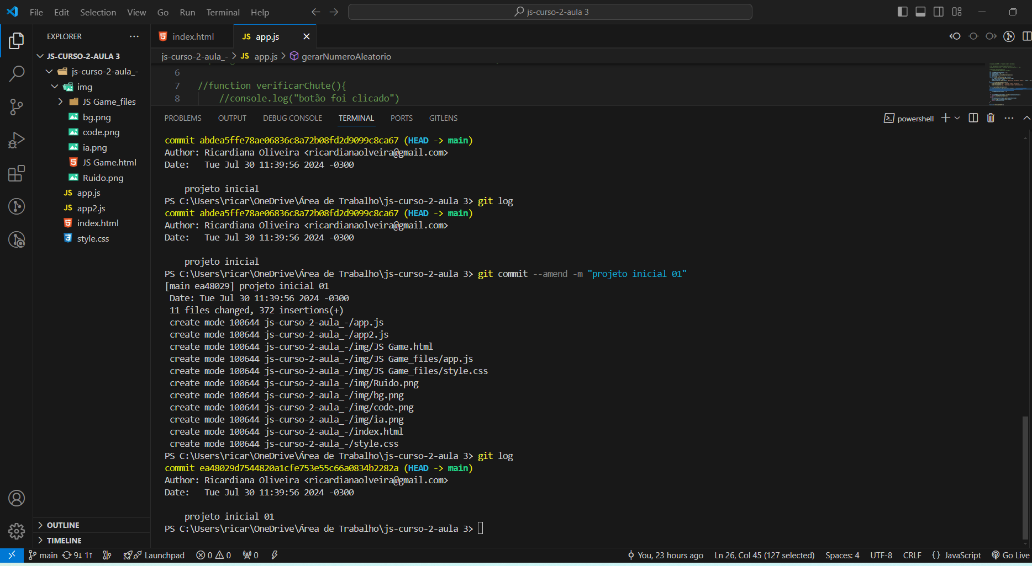The width and height of the screenshot is (1032, 566).
Task: Open the Debug Console panel tab
Action: (292, 118)
